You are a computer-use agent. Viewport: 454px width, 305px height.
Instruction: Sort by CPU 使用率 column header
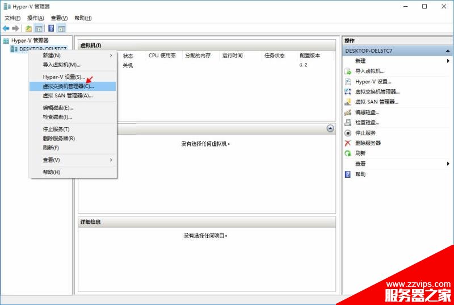click(x=164, y=56)
